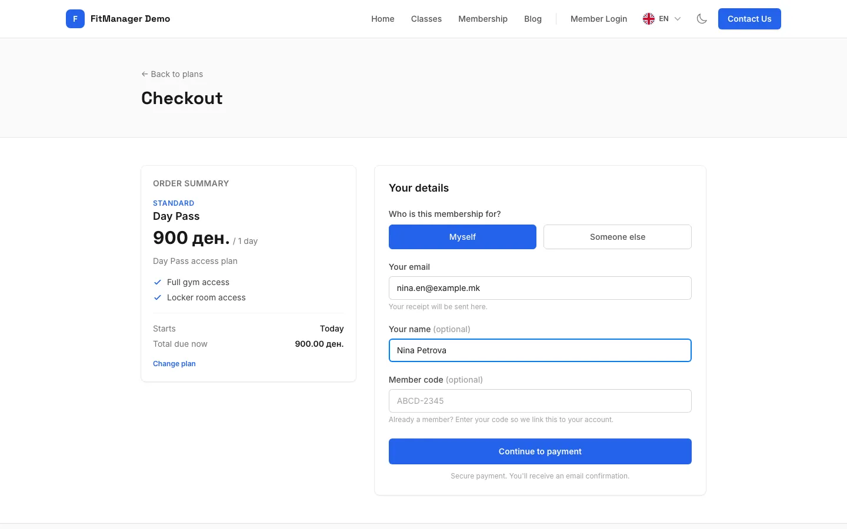
Task: Click the Full gym access checkmark icon
Action: coord(158,282)
